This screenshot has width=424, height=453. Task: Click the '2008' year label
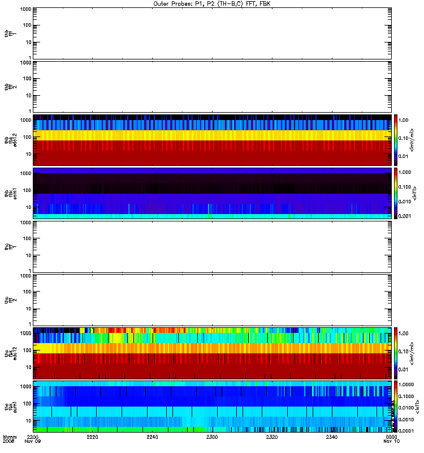pos(8,441)
